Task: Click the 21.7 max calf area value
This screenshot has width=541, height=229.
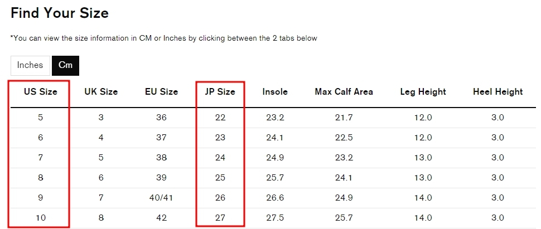Action: point(344,118)
